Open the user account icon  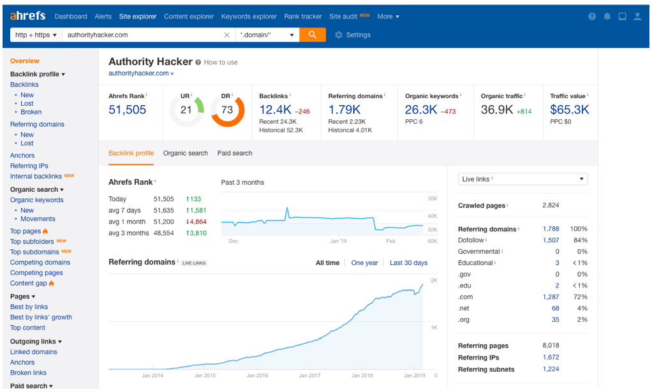click(637, 16)
